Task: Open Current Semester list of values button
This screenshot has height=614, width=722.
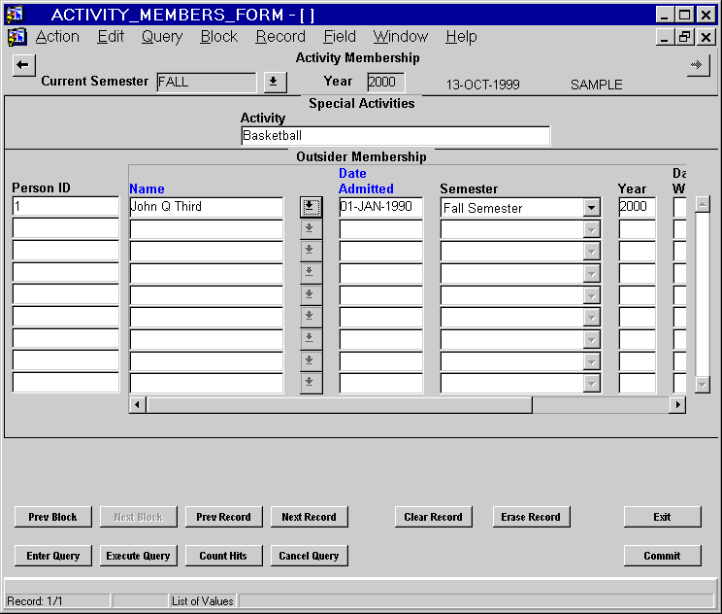Action: pos(275,83)
